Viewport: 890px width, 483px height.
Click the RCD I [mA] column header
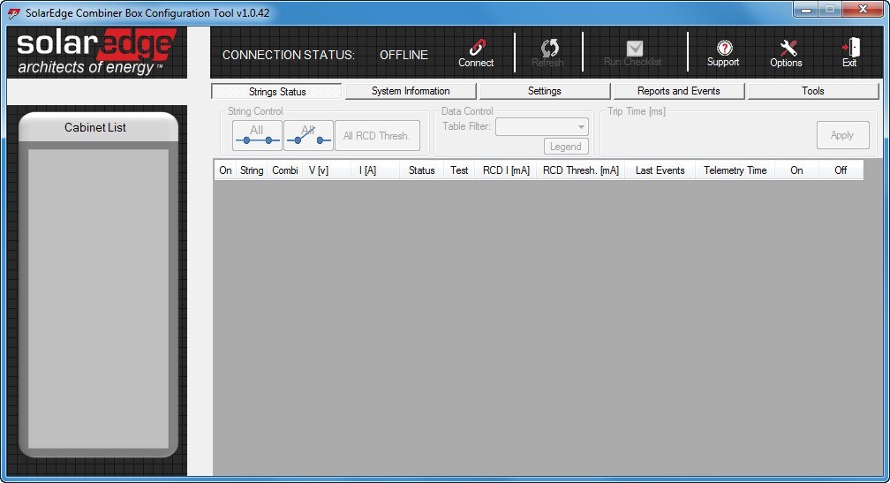506,170
